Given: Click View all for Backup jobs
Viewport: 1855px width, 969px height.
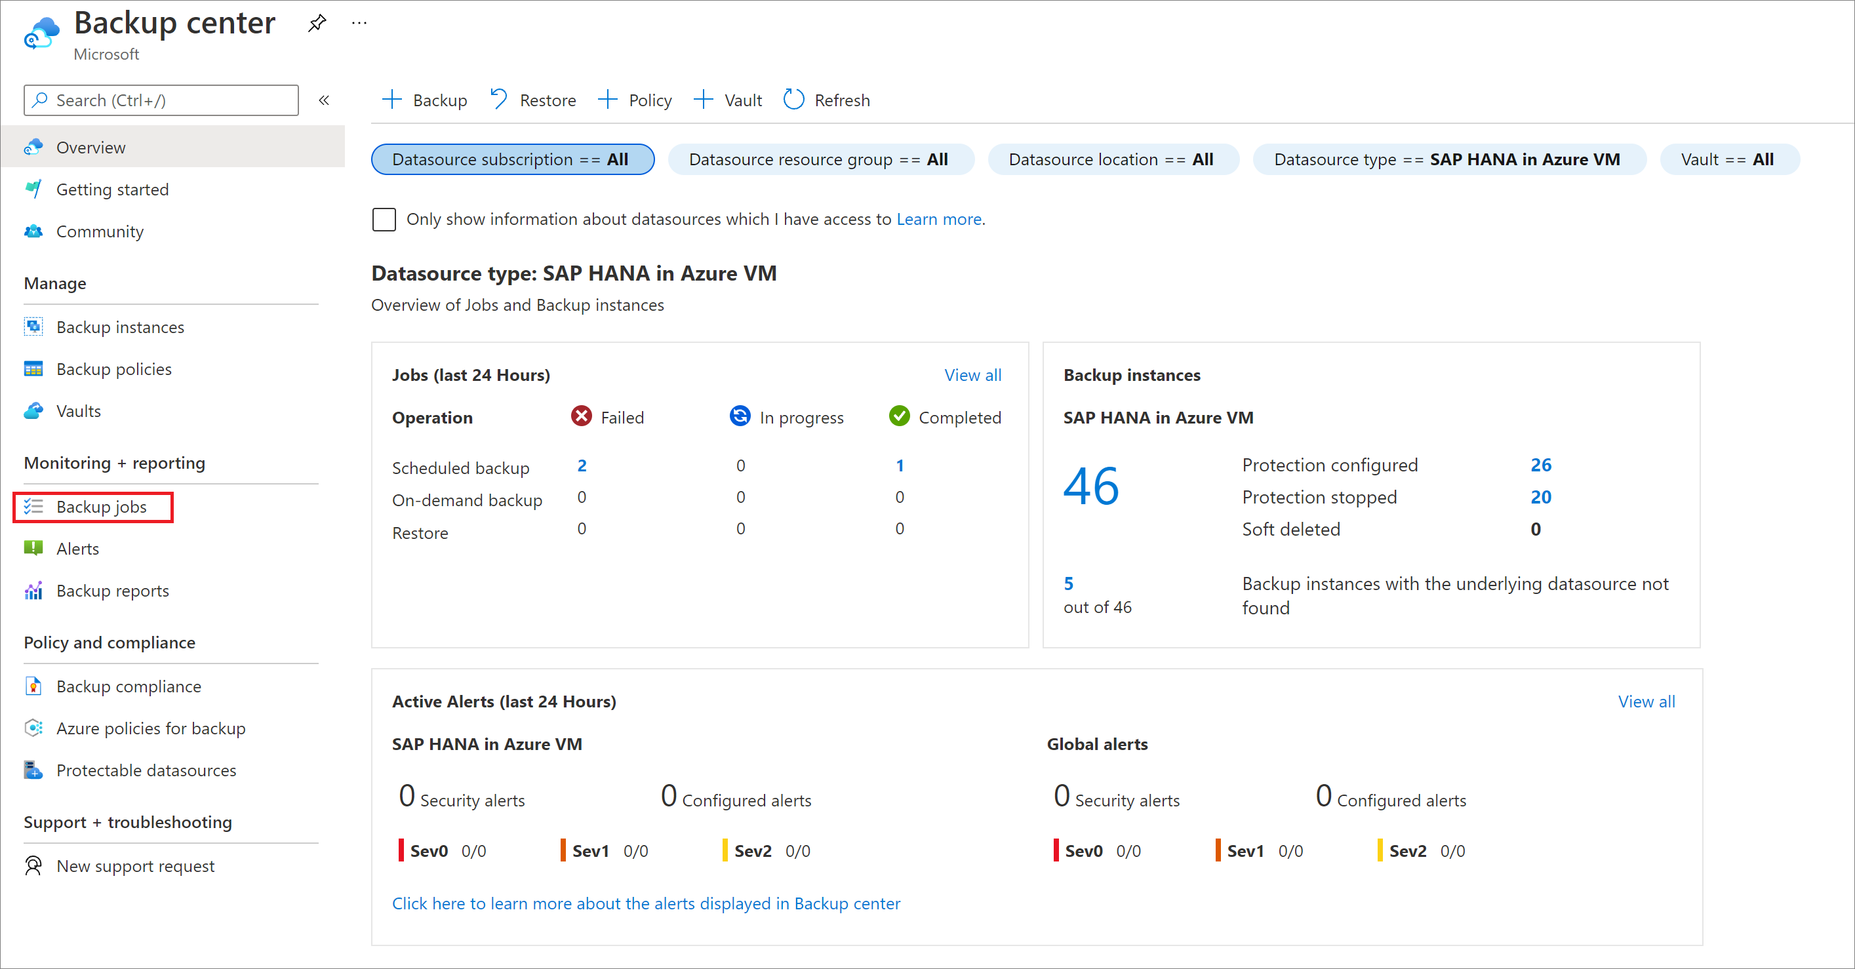Looking at the screenshot, I should click(x=973, y=375).
